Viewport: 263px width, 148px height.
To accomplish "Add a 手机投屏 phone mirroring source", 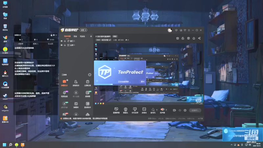I will coord(135,111).
